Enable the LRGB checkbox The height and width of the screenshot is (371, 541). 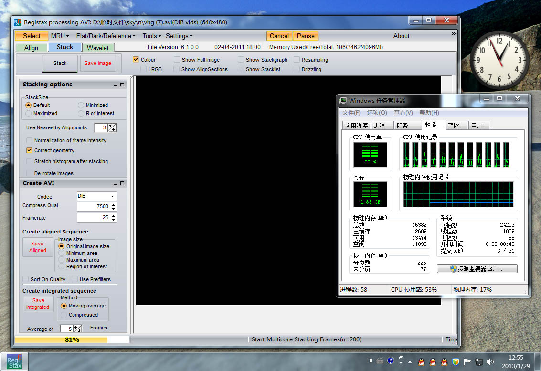(x=143, y=69)
